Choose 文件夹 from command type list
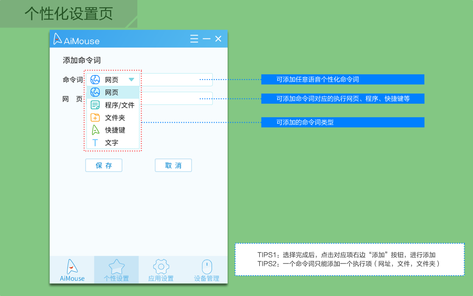This screenshot has width=473, height=296. pyautogui.click(x=113, y=118)
